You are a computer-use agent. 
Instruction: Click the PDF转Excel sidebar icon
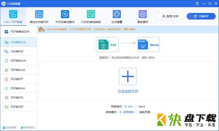coord(7,70)
